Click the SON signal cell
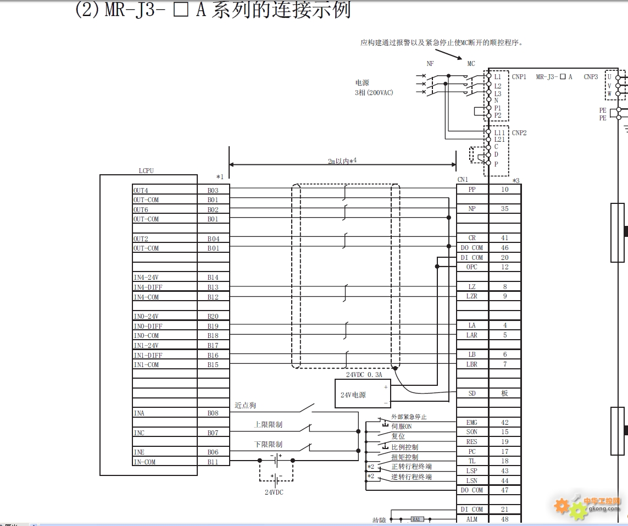This screenshot has height=526, width=628. click(473, 432)
